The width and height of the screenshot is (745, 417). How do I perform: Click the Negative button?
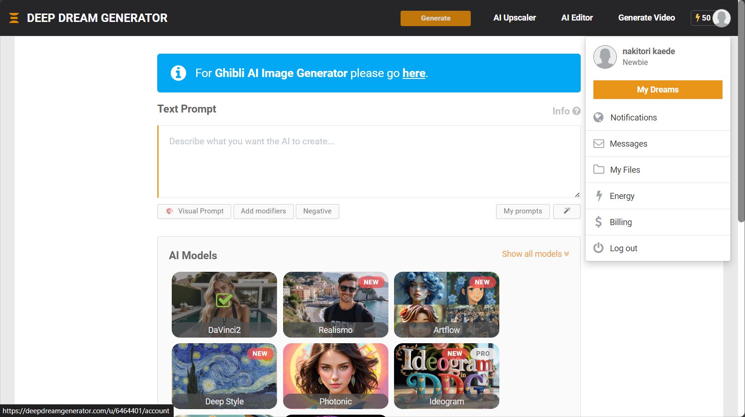click(317, 211)
